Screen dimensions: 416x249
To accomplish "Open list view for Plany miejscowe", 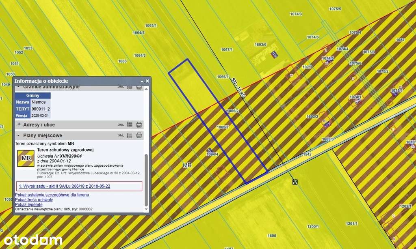I will point(130,135).
